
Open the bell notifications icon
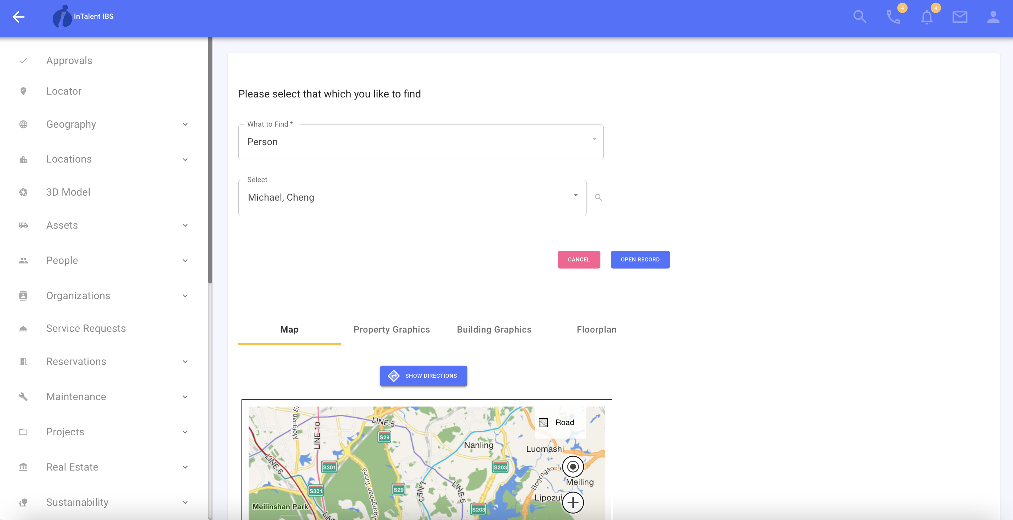(927, 17)
